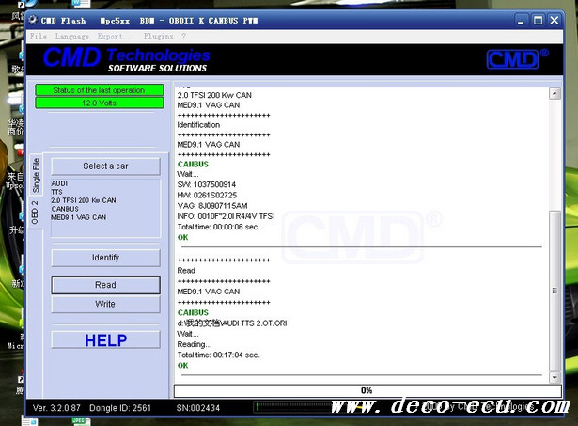
Task: Click the 0% progress bar
Action: pyautogui.click(x=367, y=390)
